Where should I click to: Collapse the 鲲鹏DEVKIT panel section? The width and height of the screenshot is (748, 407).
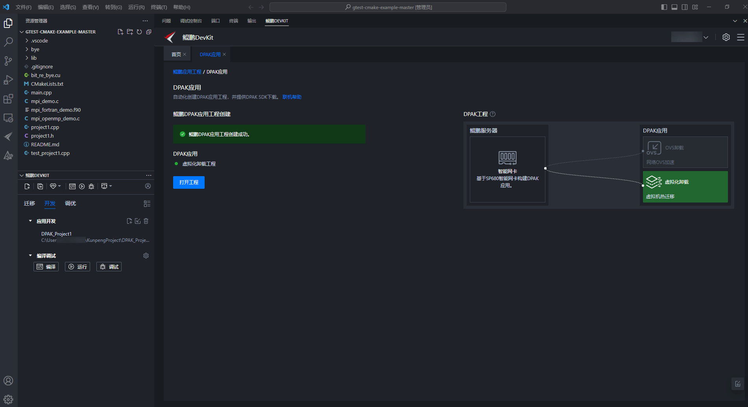click(35, 175)
